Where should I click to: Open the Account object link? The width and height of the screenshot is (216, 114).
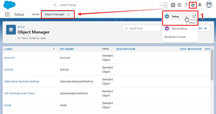tap(10, 58)
